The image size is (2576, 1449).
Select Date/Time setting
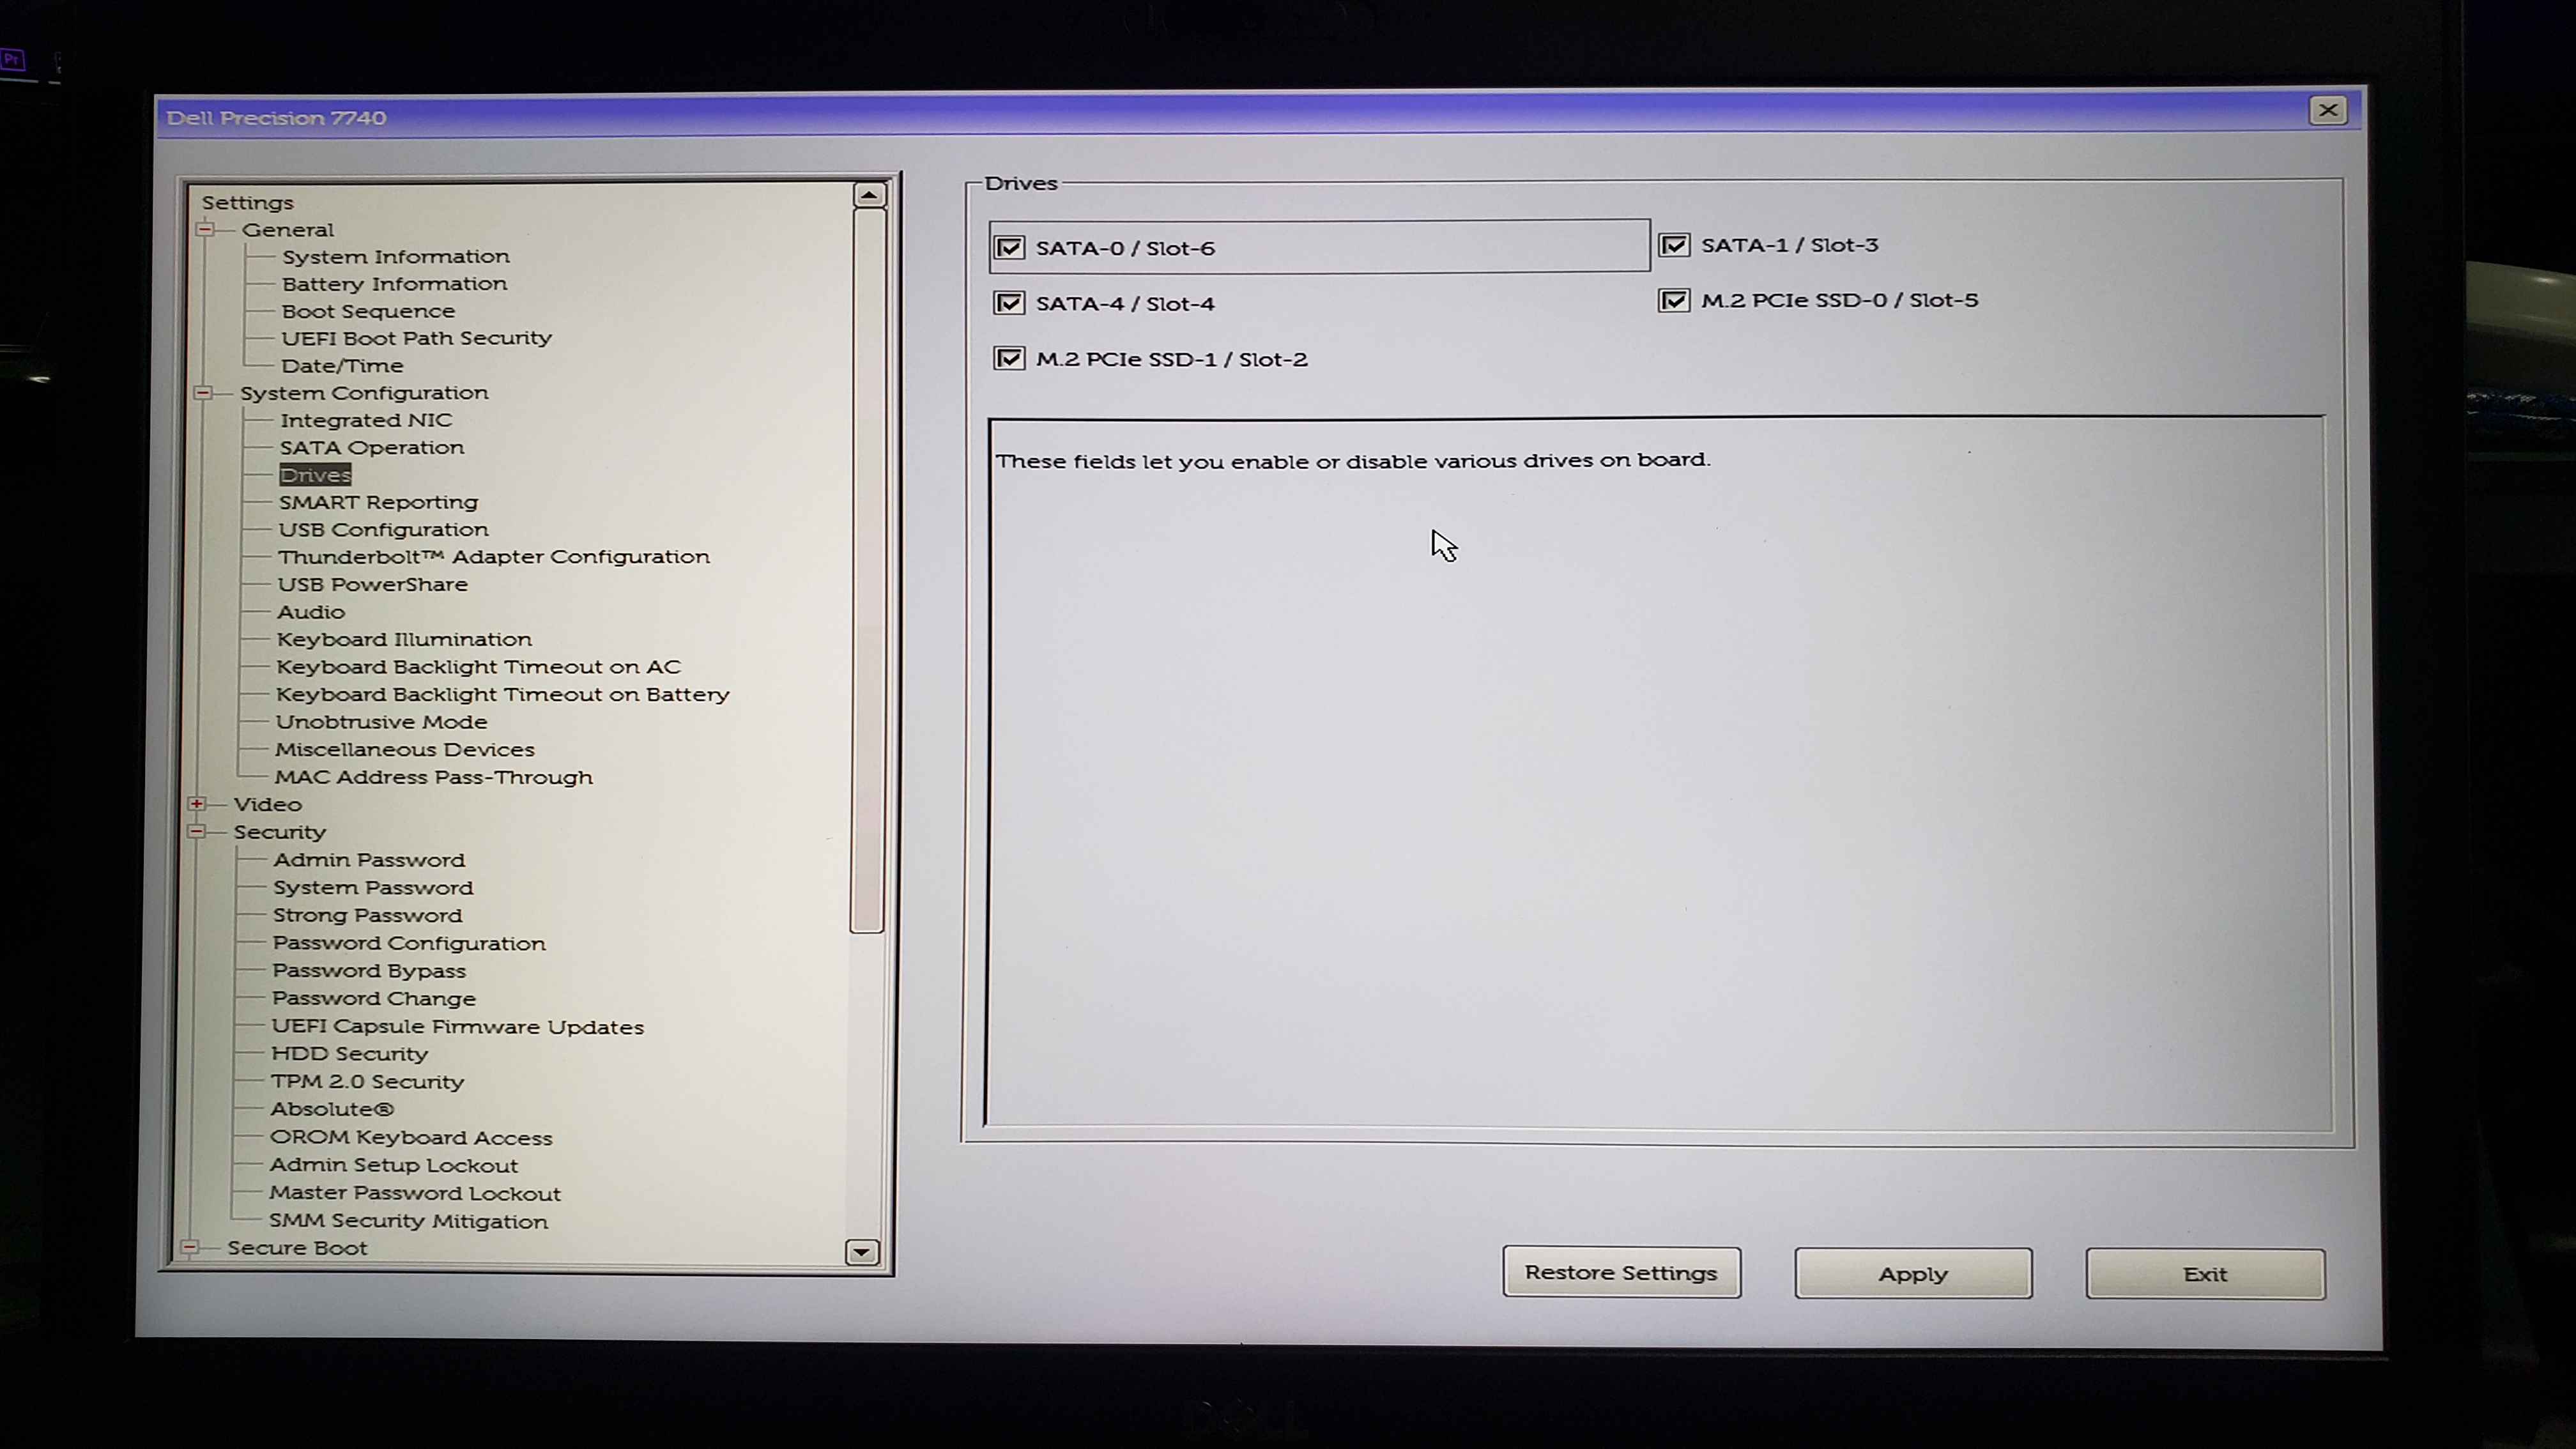(342, 365)
